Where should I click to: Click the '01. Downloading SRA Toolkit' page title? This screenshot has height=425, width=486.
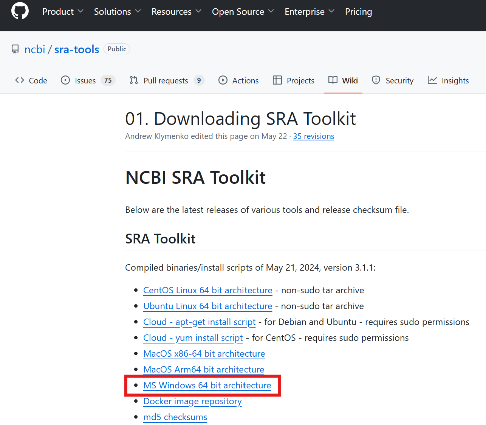coord(240,119)
